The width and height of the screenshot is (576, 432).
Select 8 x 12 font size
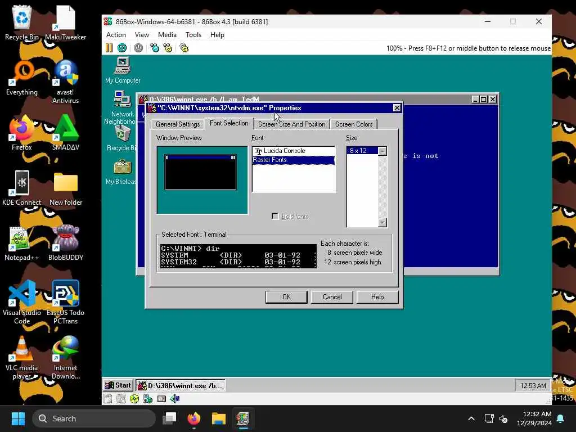coord(362,151)
